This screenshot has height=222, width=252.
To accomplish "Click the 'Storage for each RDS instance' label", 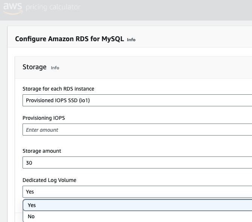I will click(58, 89).
